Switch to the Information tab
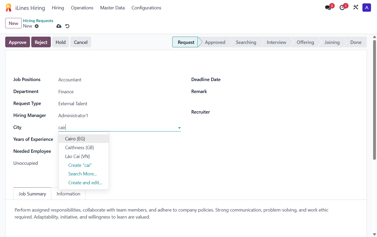Viewport: 377px width, 237px height. [x=69, y=194]
